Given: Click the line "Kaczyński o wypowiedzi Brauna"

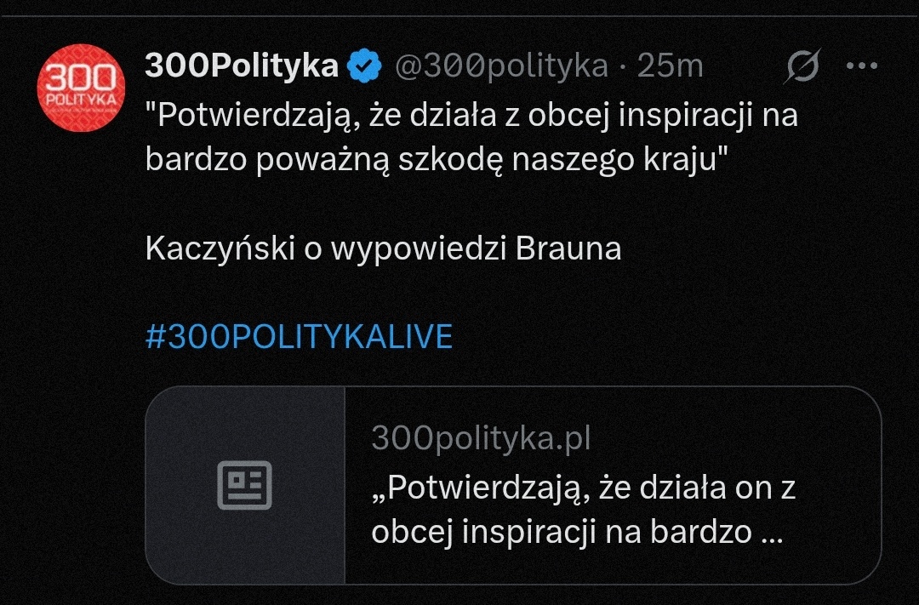Looking at the screenshot, I should [383, 248].
